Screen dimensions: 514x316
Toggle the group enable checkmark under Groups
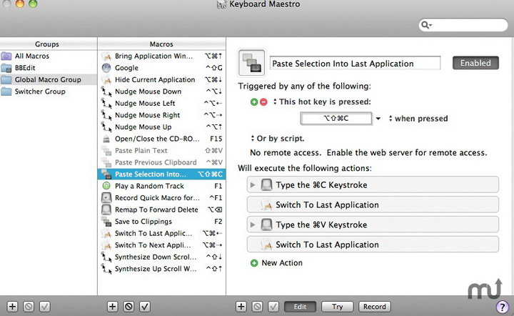coord(44,307)
